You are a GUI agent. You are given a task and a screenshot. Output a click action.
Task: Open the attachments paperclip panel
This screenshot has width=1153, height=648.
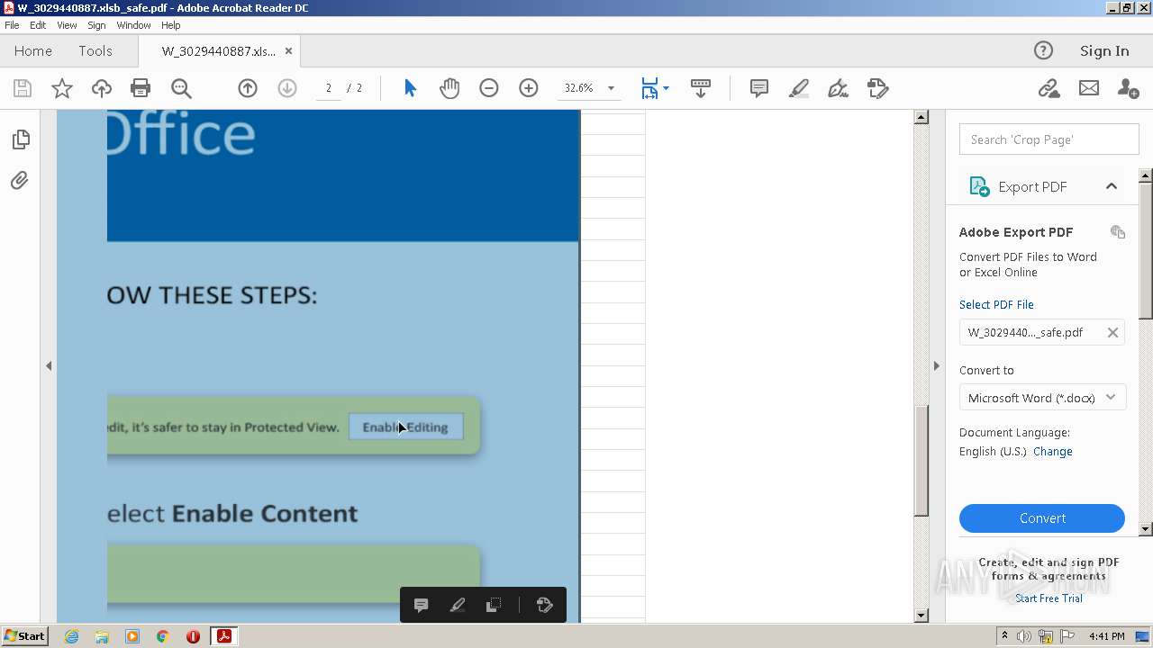pyautogui.click(x=20, y=181)
